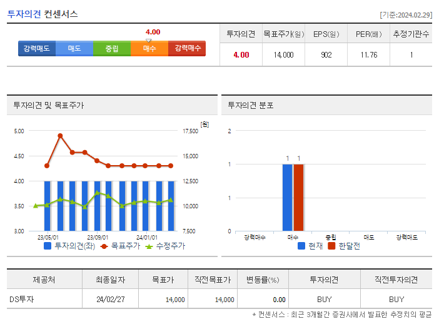
Task: Click the green 중립 rating segment
Action: 112,48
